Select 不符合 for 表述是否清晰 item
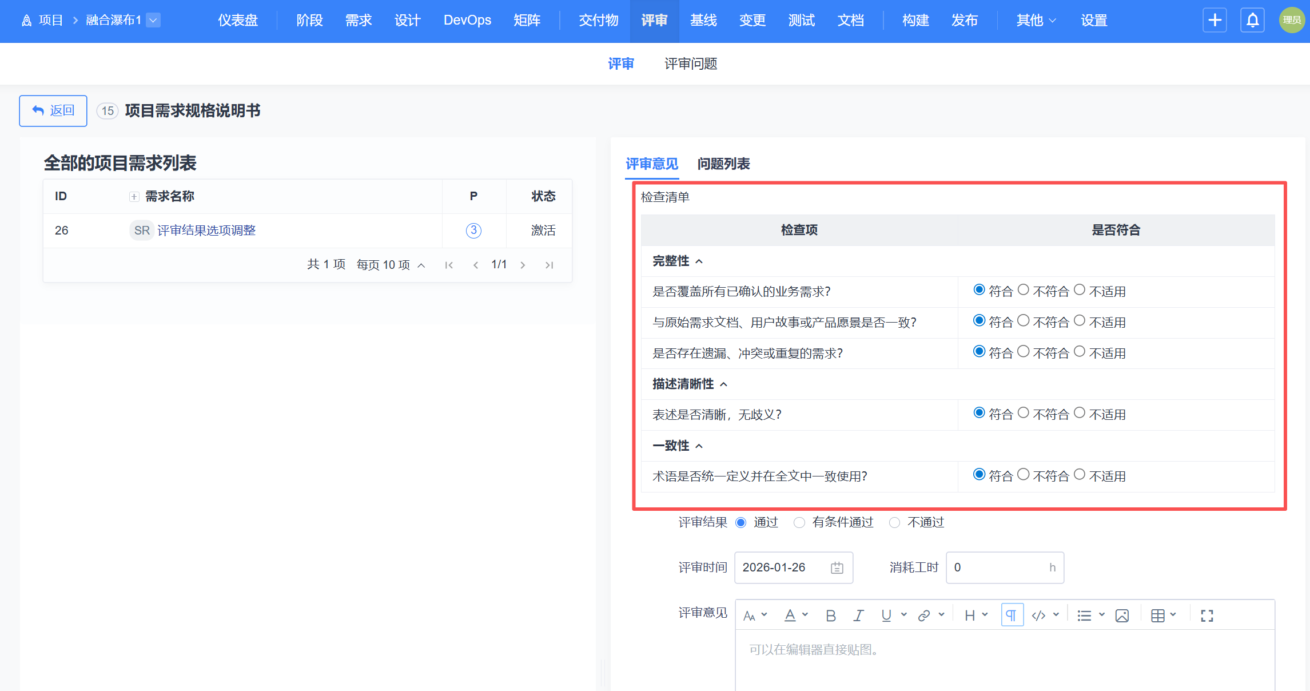The image size is (1310, 691). click(x=1024, y=413)
